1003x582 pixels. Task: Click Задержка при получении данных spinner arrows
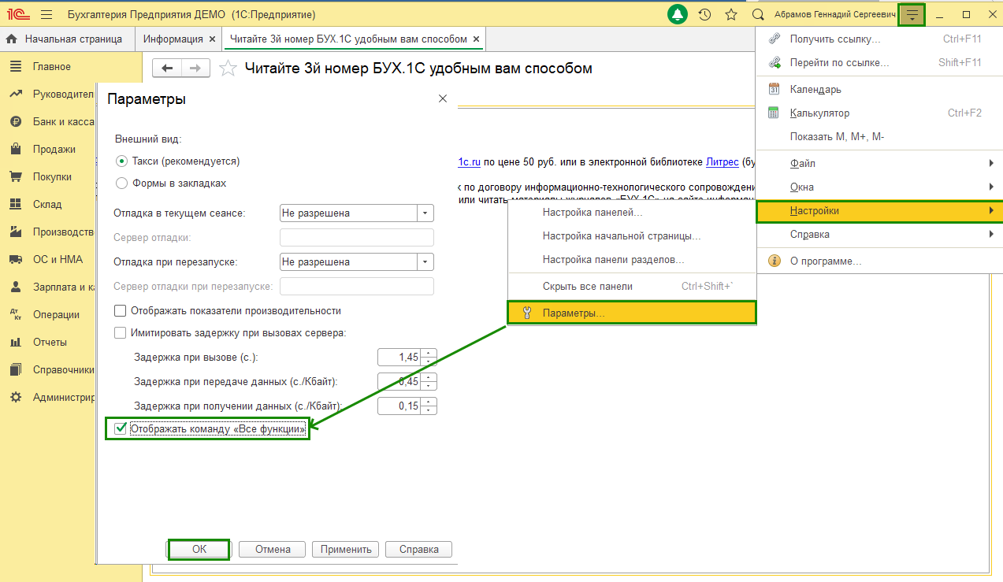click(x=429, y=406)
